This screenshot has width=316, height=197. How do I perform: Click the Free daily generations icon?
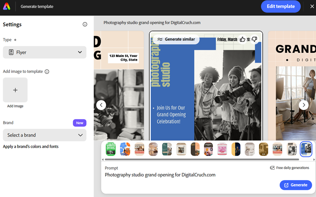272,168
